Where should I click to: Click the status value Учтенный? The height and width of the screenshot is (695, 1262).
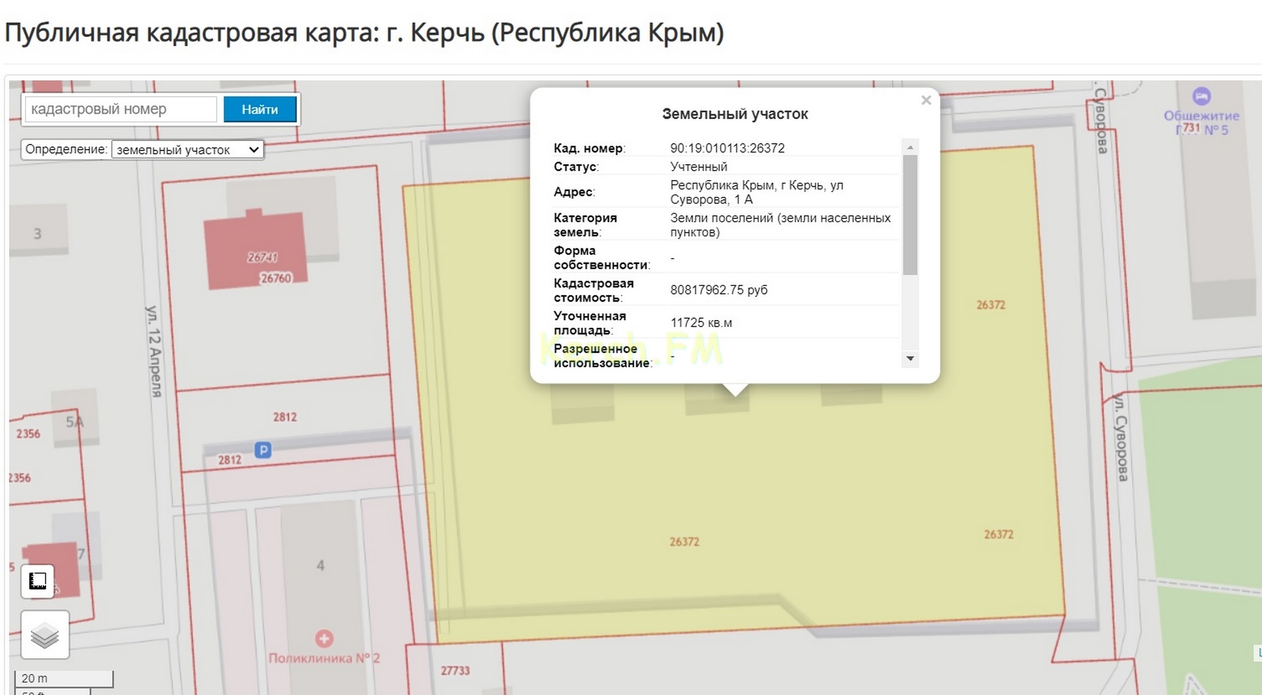699,167
